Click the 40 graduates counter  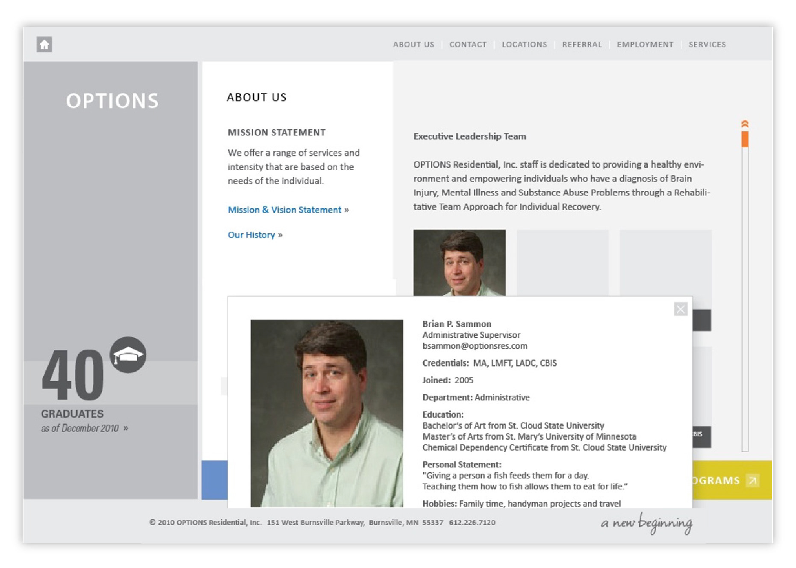coord(73,375)
